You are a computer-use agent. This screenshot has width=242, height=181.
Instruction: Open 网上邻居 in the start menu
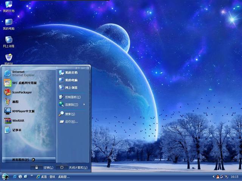coord(68,87)
